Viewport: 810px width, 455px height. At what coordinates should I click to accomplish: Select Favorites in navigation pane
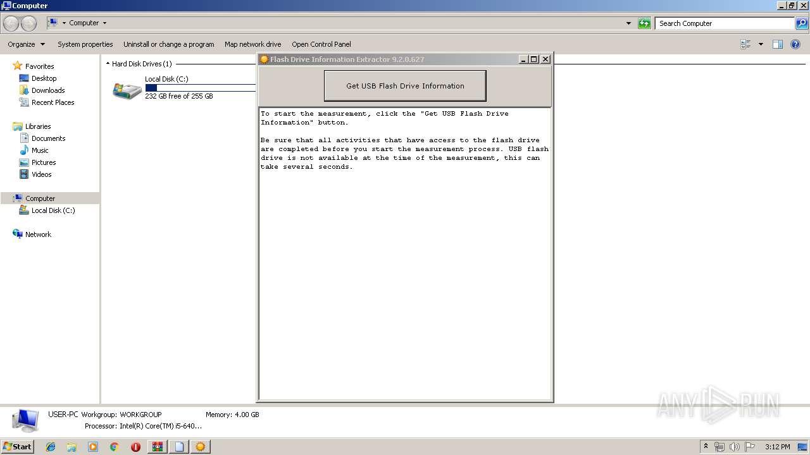(x=39, y=66)
